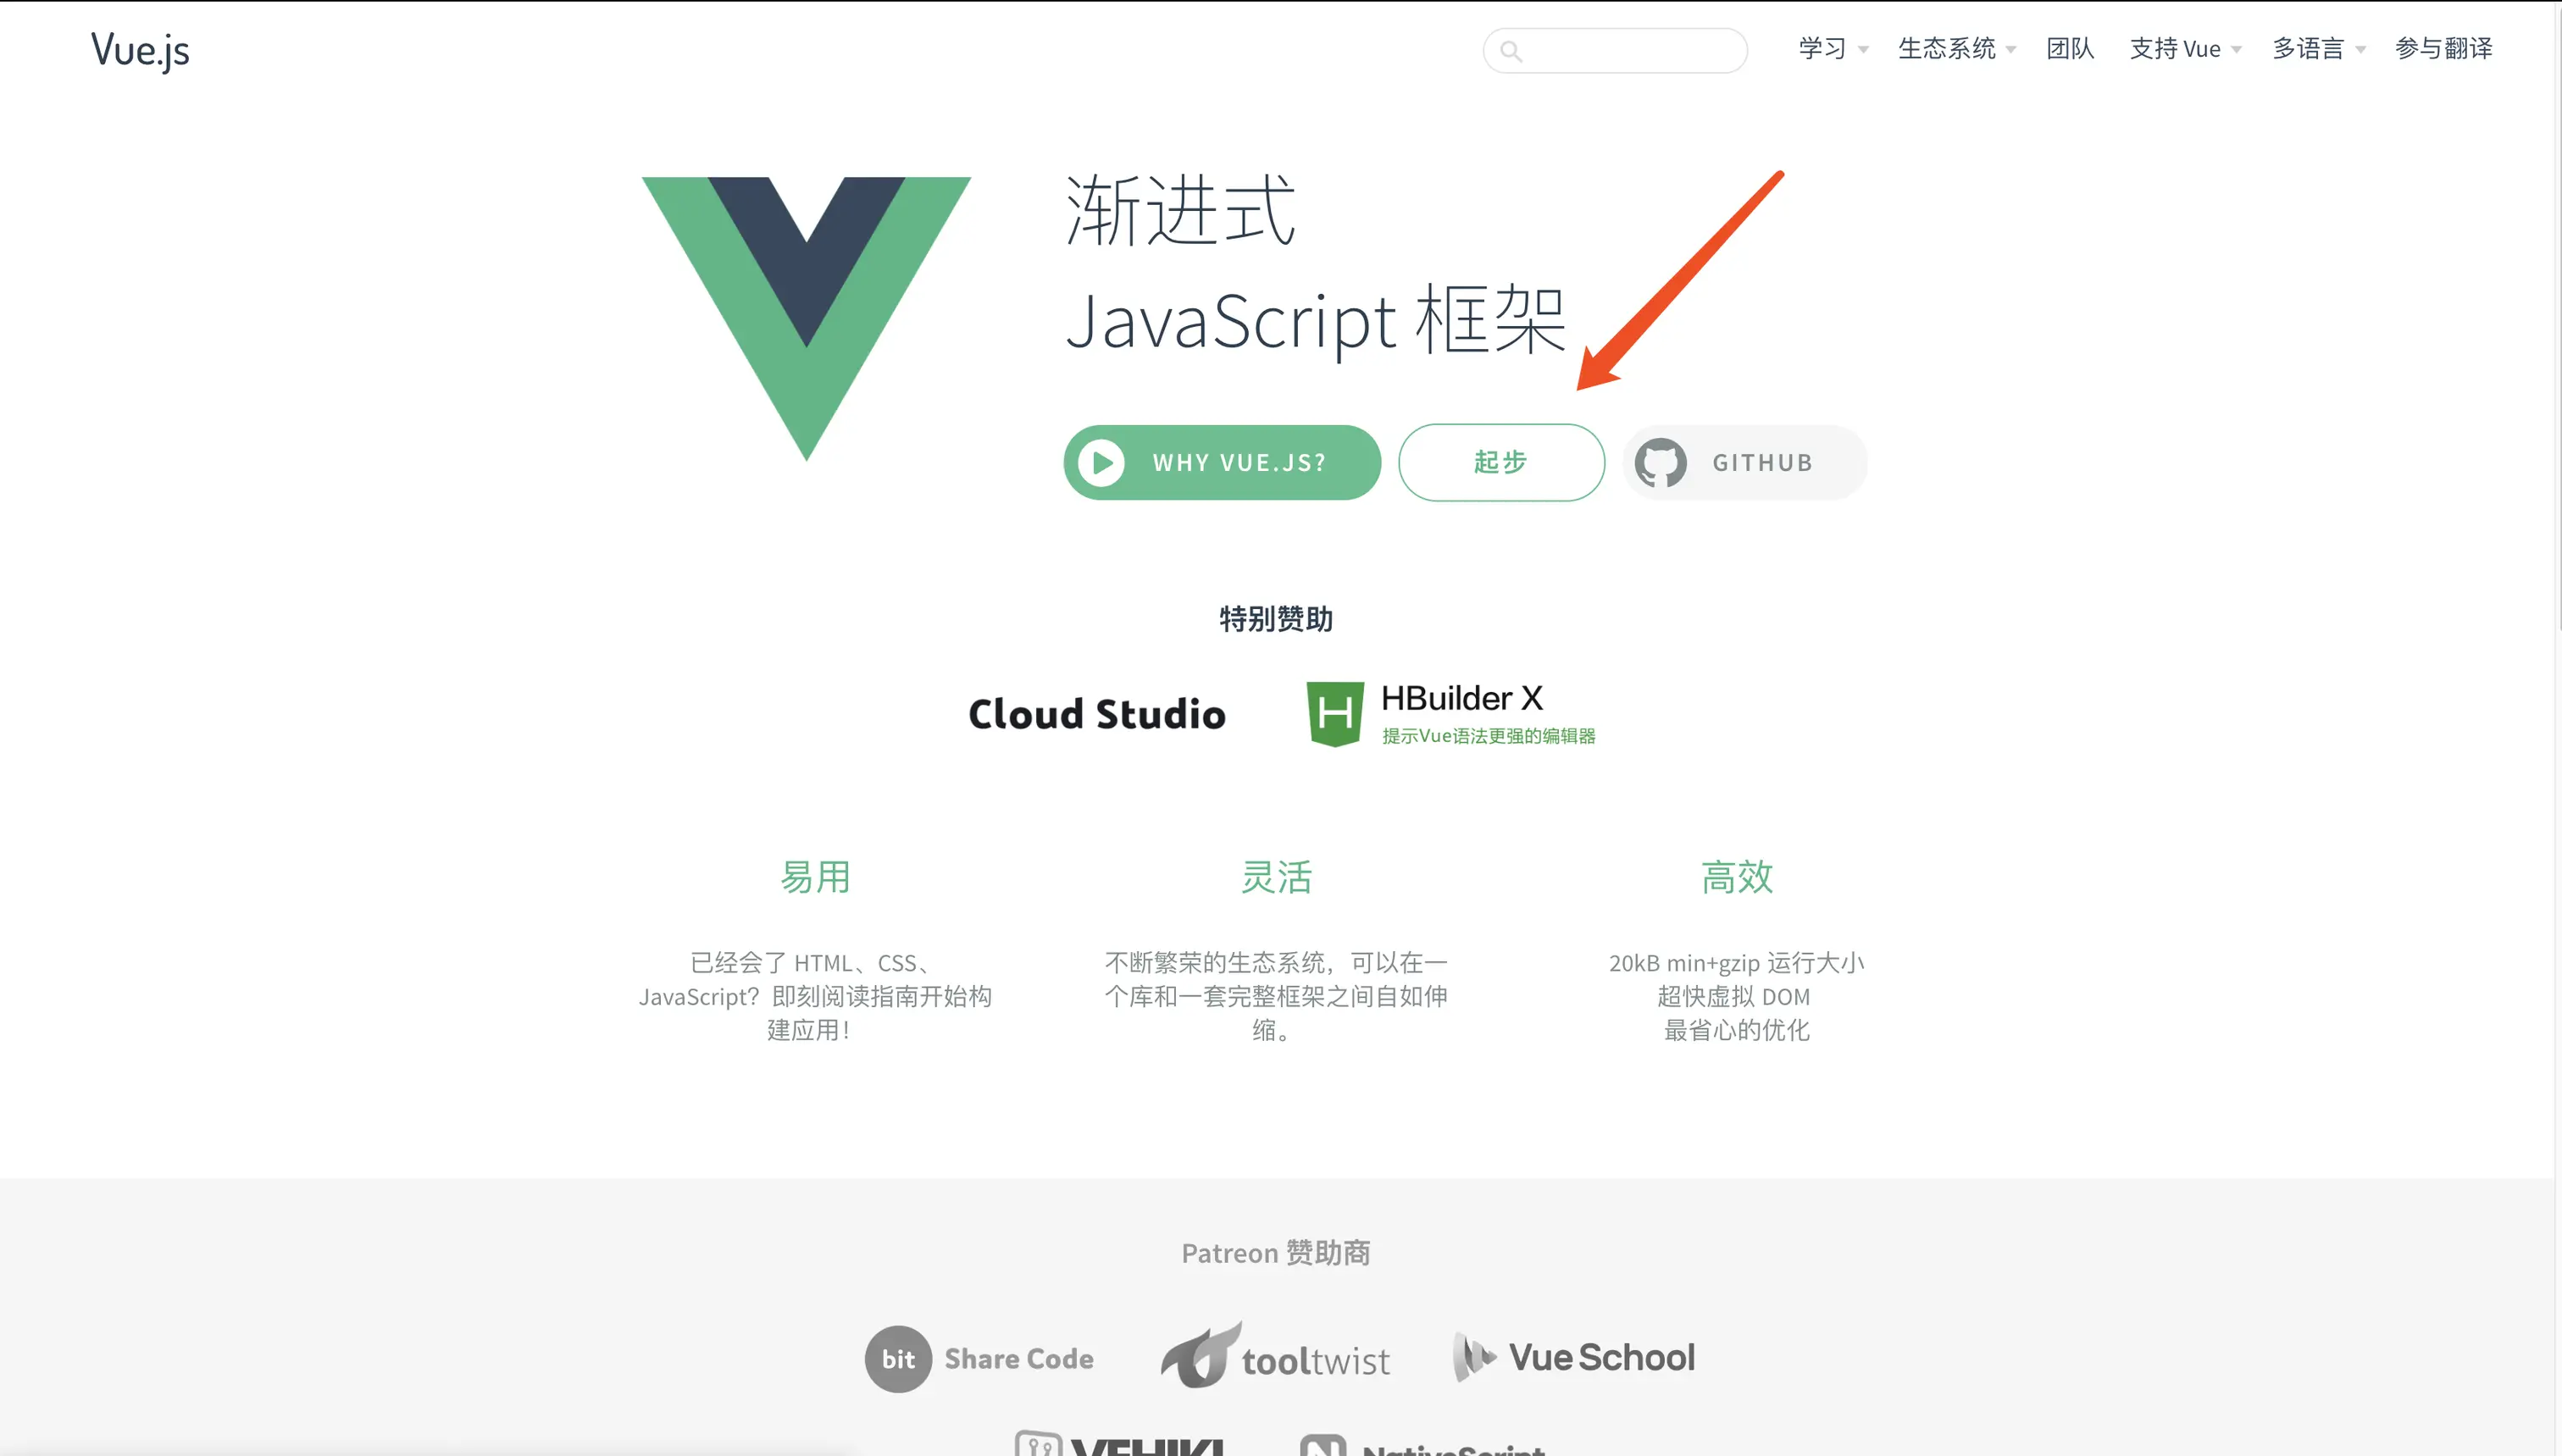Expand the 生态系统 dropdown menu
The width and height of the screenshot is (2562, 1456).
[x=1956, y=49]
